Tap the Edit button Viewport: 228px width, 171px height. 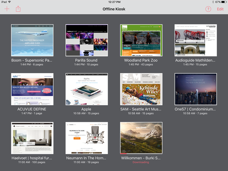[x=220, y=9]
